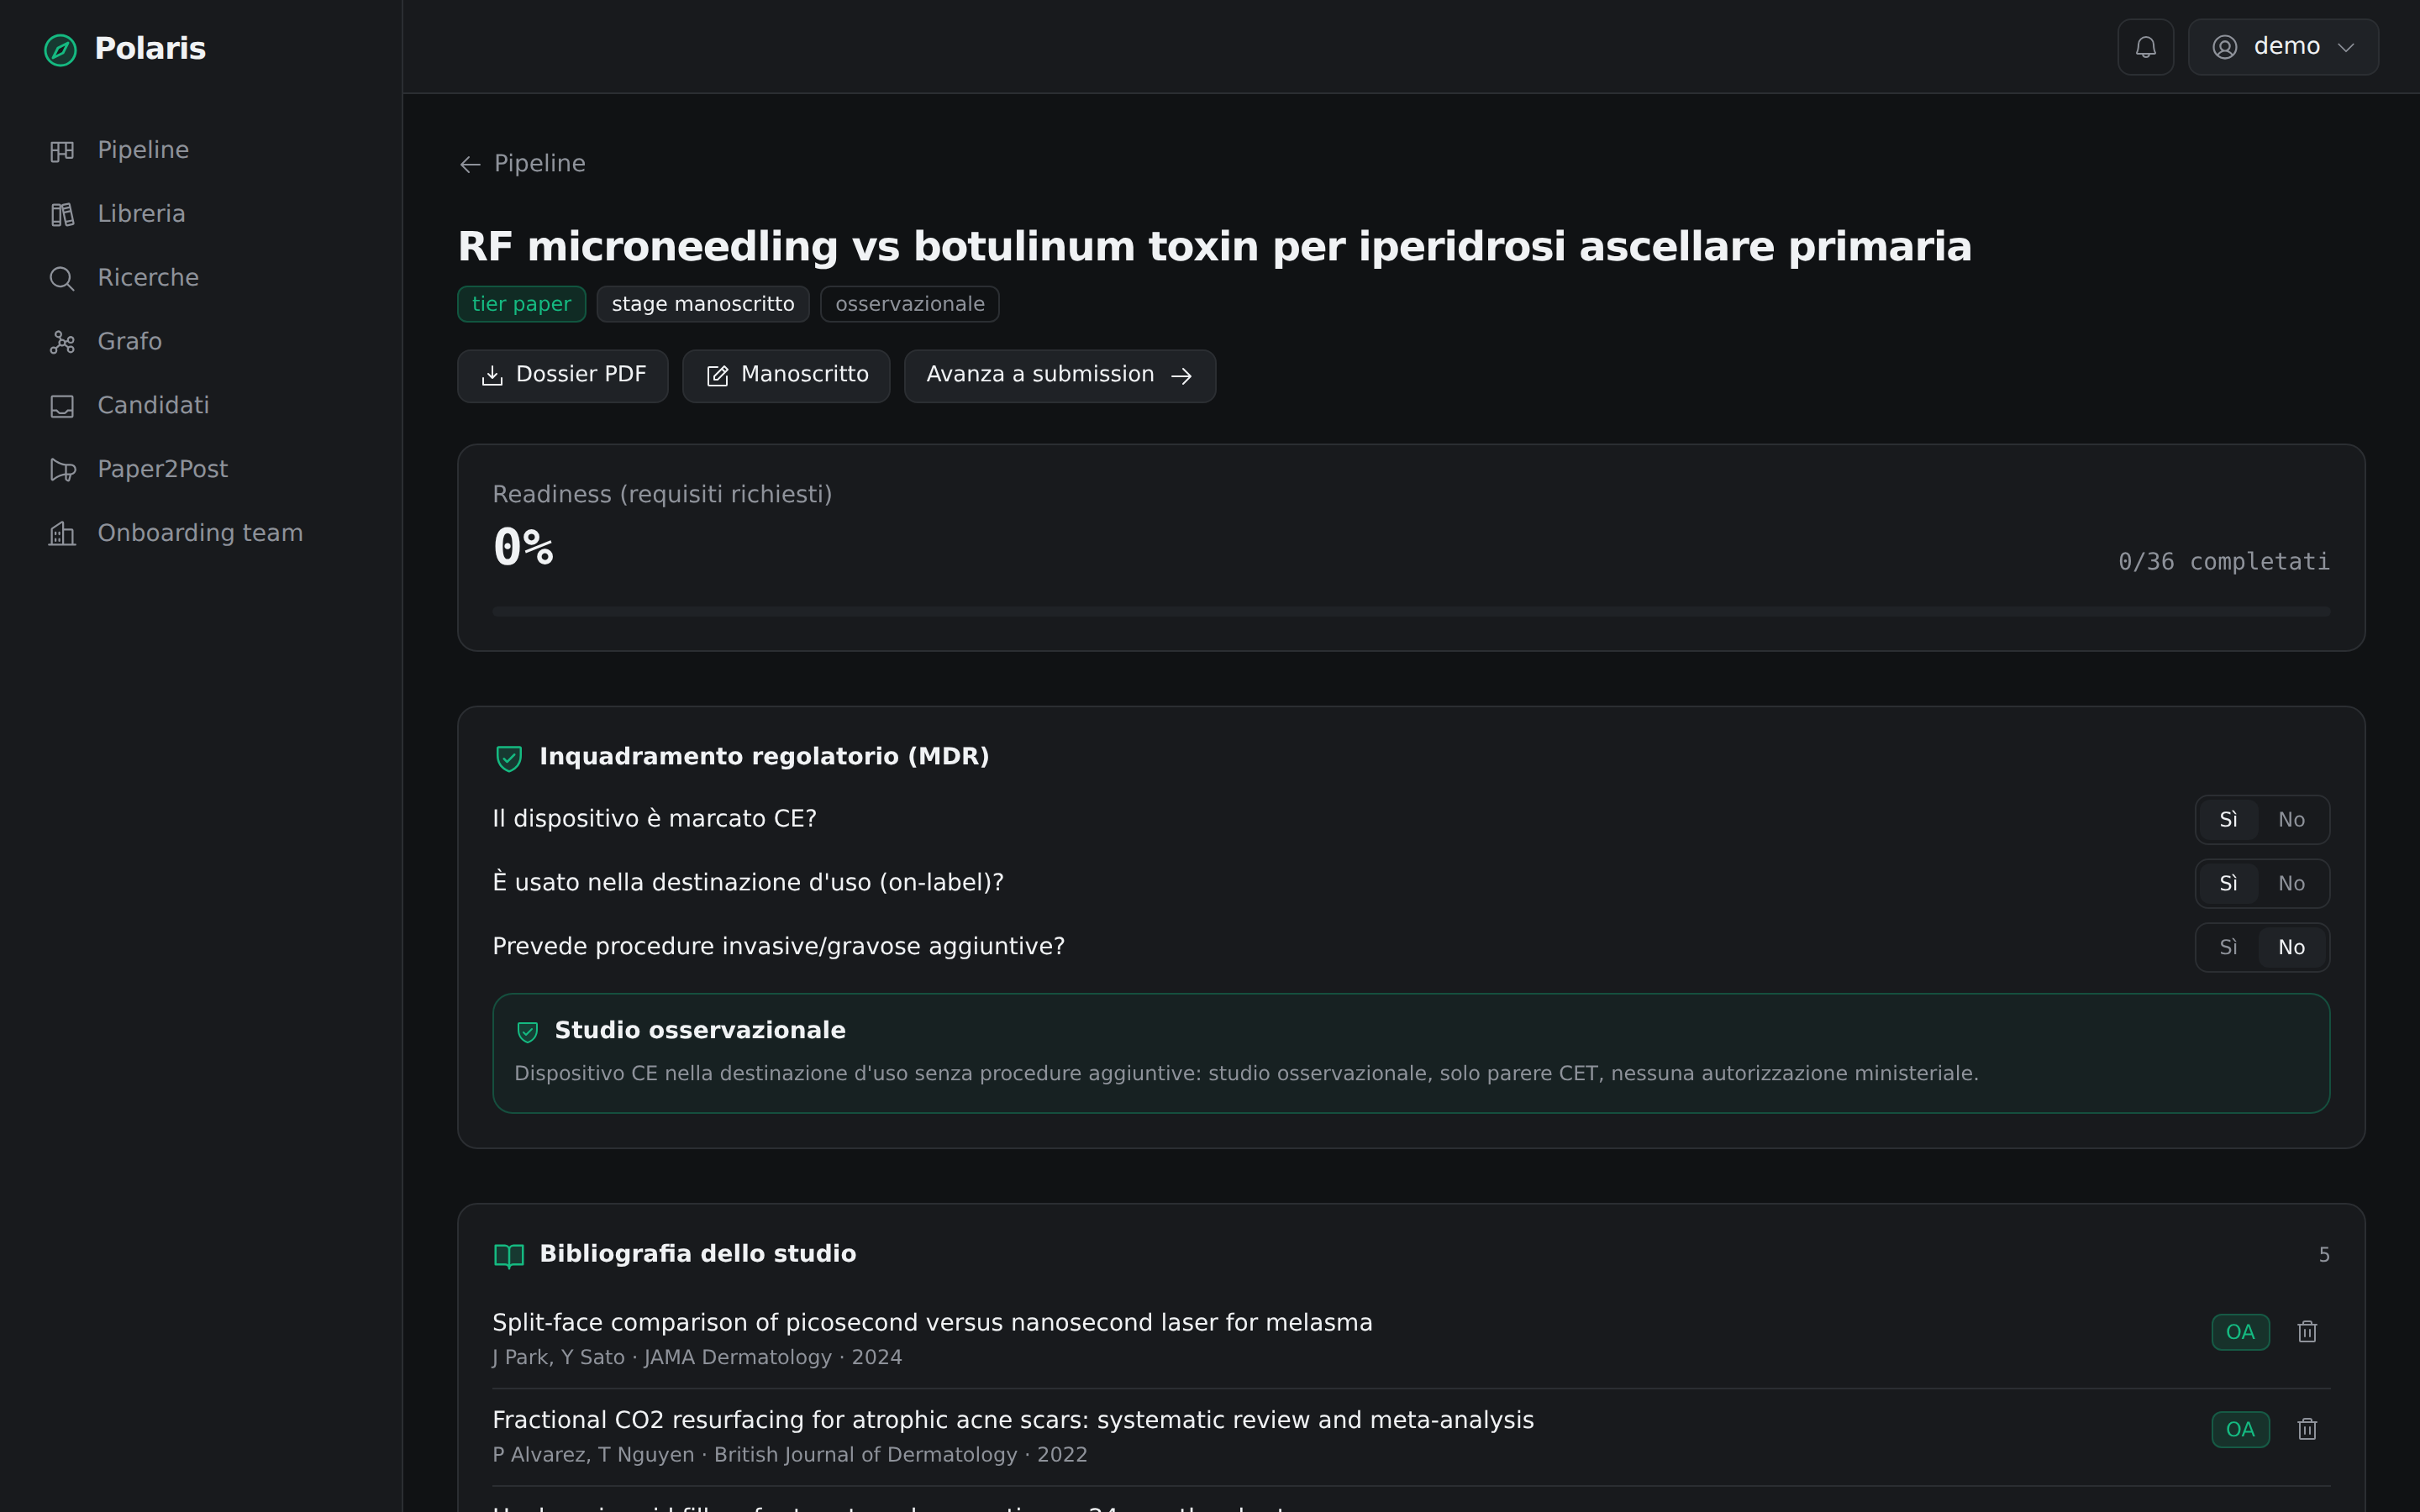This screenshot has height=1512, width=2420.
Task: Click the stage manoscritto badge
Action: [703, 304]
